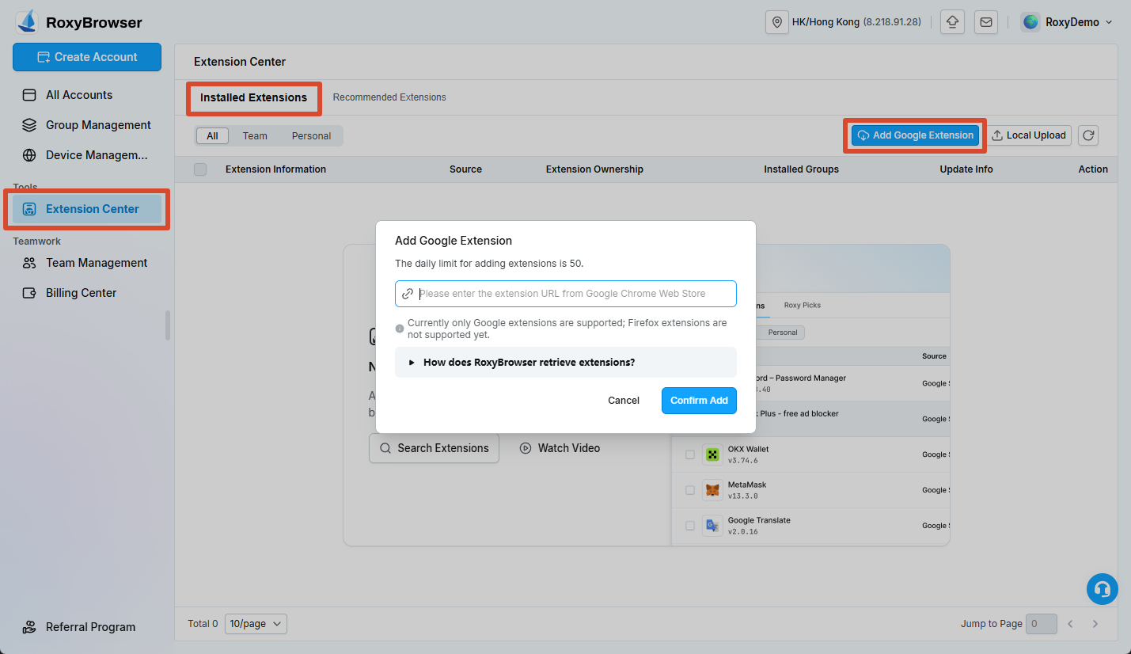This screenshot has height=654, width=1131.
Task: Click the Roxy Picks tab in the preview image
Action: point(802,305)
